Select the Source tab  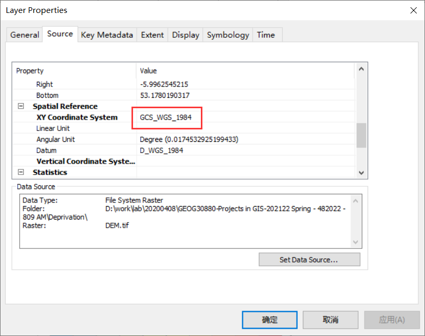[60, 34]
